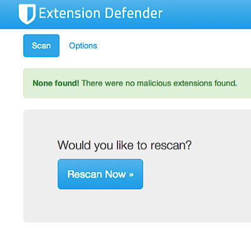The width and height of the screenshot is (251, 228).
Task: Click the word 'Extension' in the header
Action: tap(70, 13)
